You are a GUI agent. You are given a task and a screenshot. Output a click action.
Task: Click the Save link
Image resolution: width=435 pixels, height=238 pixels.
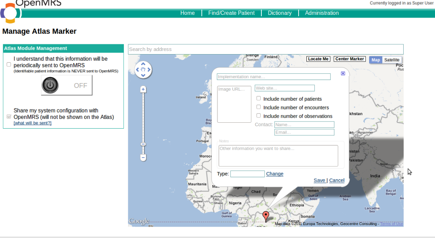(319, 180)
